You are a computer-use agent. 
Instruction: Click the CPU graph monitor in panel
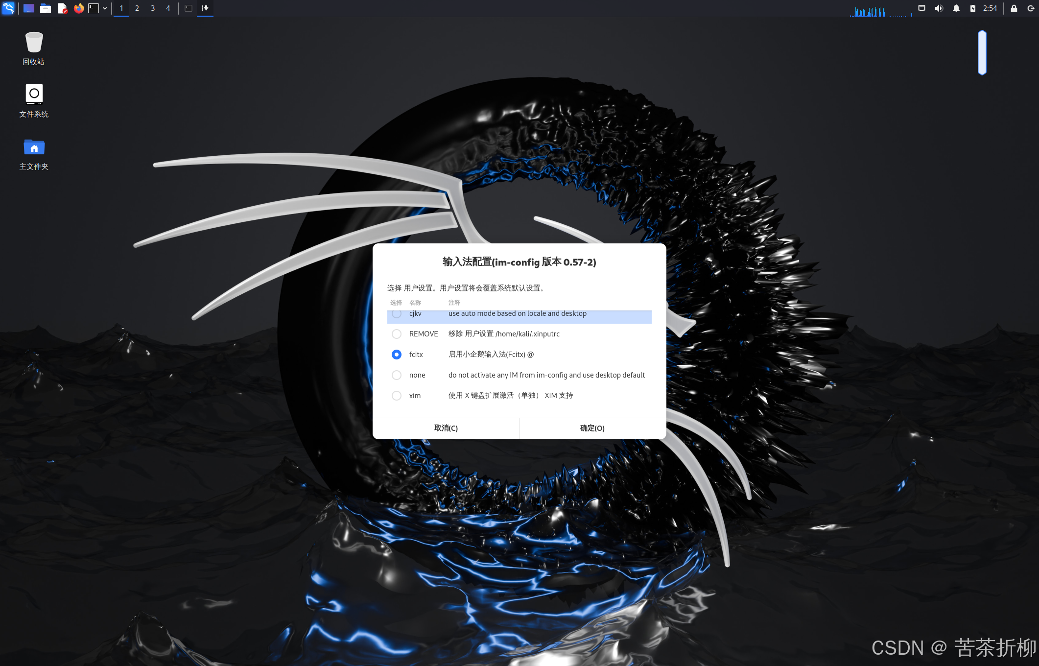[x=881, y=10]
